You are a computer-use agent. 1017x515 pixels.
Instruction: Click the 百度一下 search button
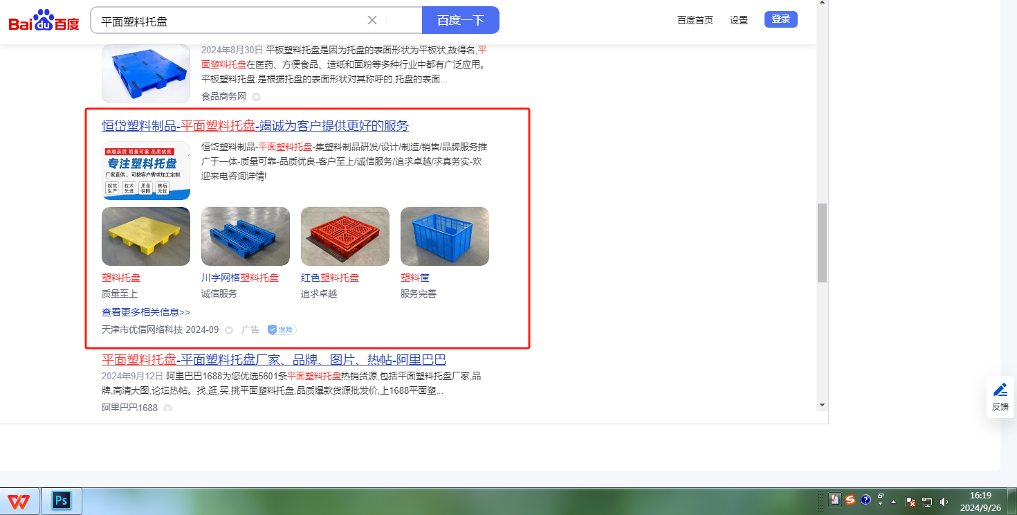461,20
